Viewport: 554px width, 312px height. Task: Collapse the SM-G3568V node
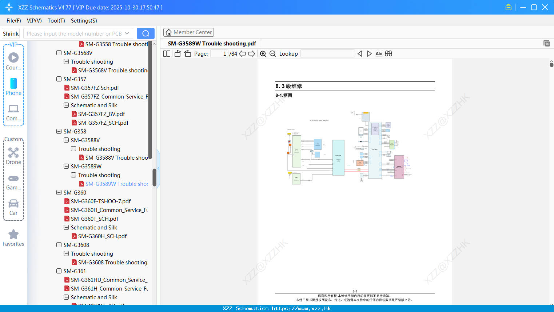(x=59, y=53)
